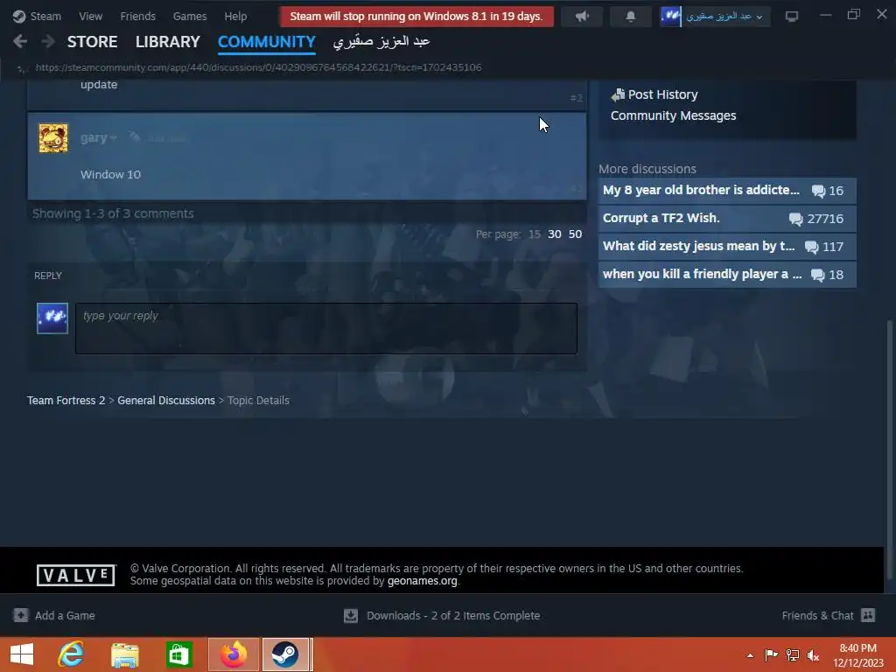The image size is (896, 672).
Task: Click the Steam logo icon in title bar
Action: click(x=19, y=16)
